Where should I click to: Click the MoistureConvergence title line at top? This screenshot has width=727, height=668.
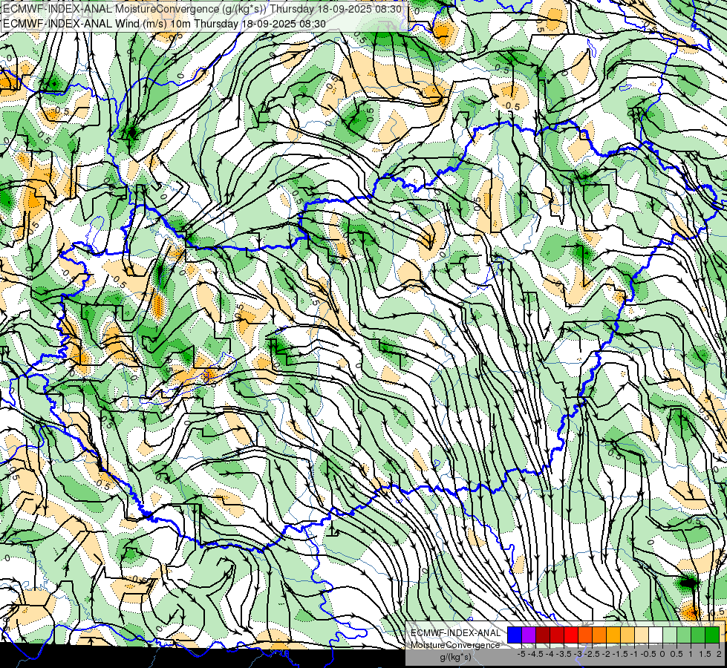(202, 9)
